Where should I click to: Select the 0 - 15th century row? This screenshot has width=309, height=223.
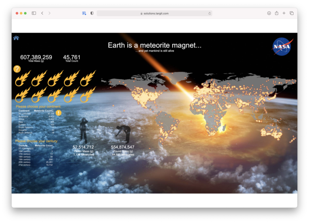point(36,149)
